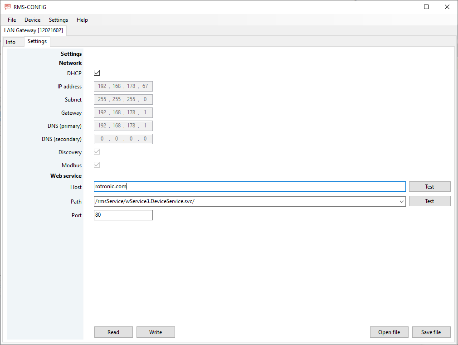Open the File menu

pos(12,20)
